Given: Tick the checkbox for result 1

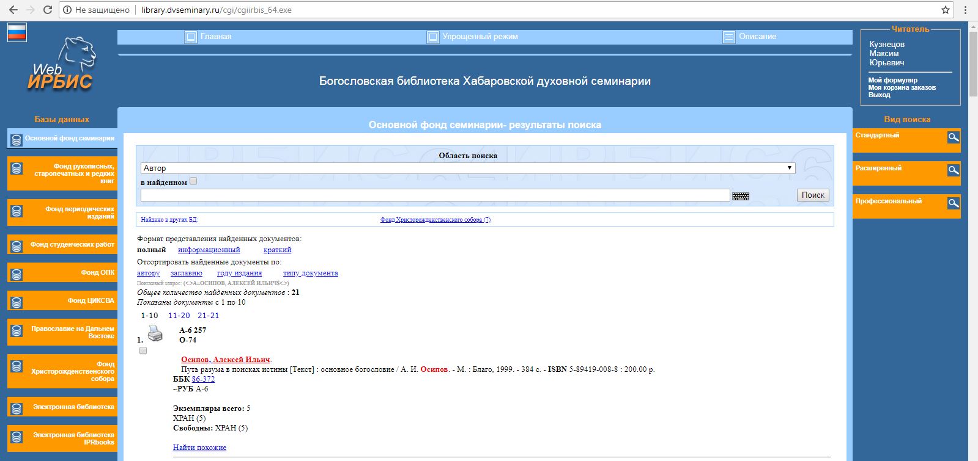Looking at the screenshot, I should [143, 350].
